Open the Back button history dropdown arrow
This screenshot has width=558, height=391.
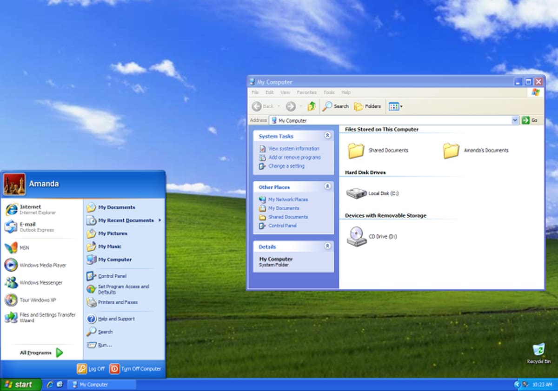pos(279,106)
